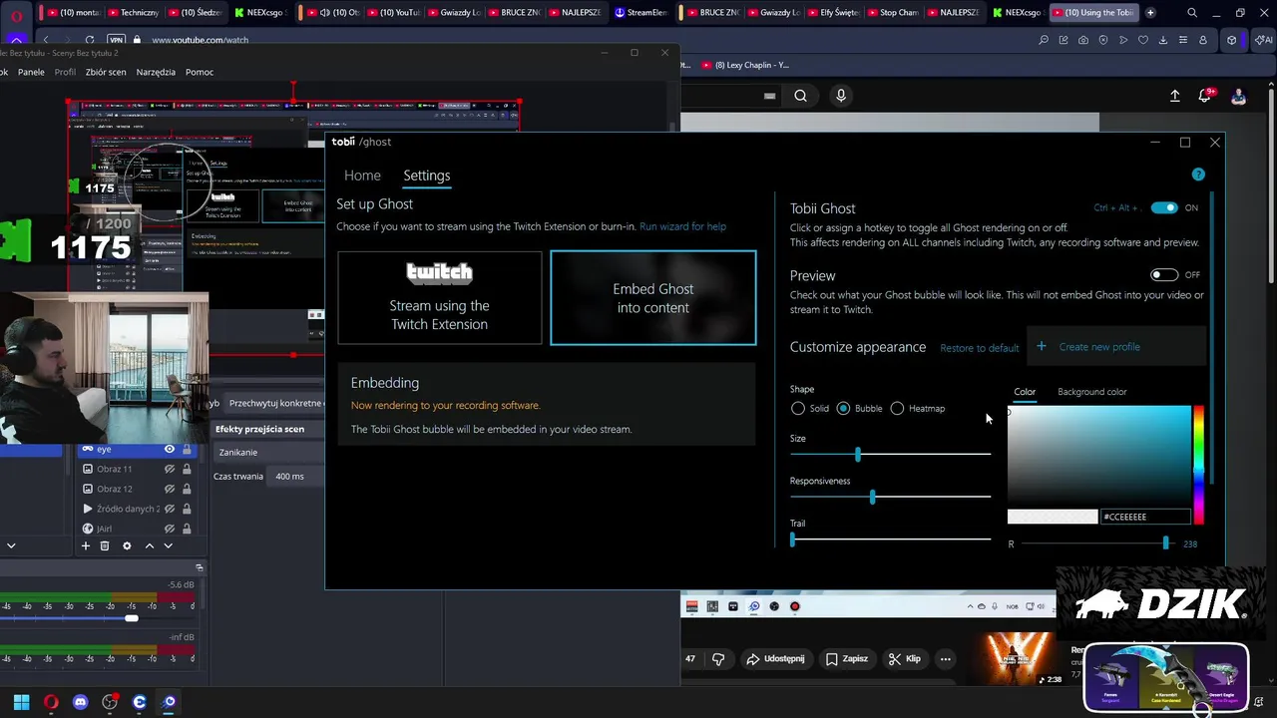Click the #CCEEEEEE hex color field
This screenshot has height=718, width=1277.
click(1145, 517)
